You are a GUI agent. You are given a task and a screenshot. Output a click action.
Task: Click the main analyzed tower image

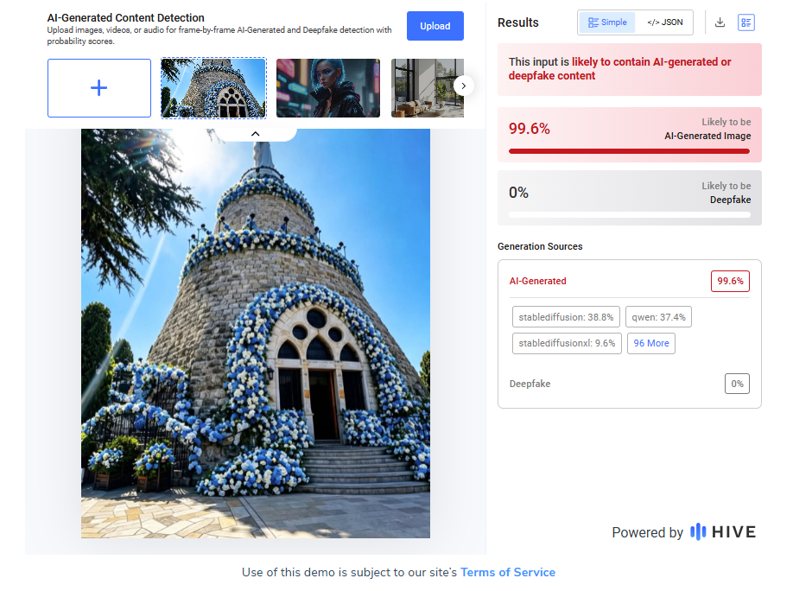tap(256, 334)
